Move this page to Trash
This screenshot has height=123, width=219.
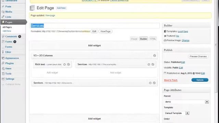[x=171, y=80]
